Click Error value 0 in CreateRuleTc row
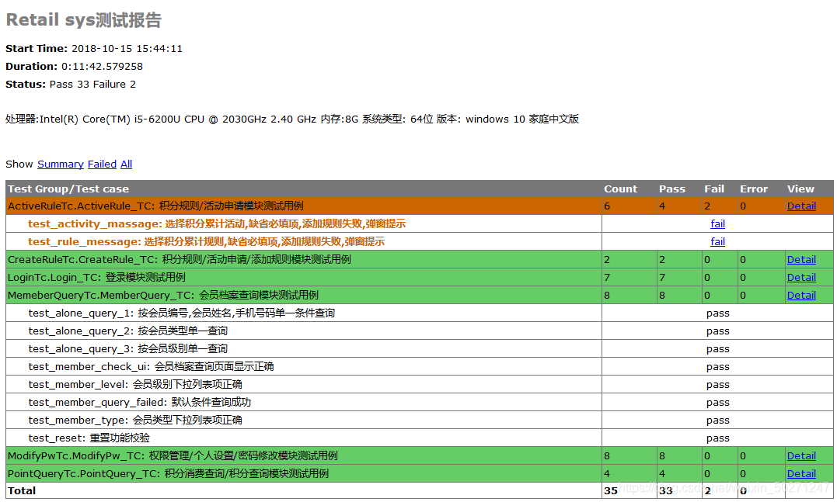This screenshot has height=502, width=837. click(x=743, y=259)
